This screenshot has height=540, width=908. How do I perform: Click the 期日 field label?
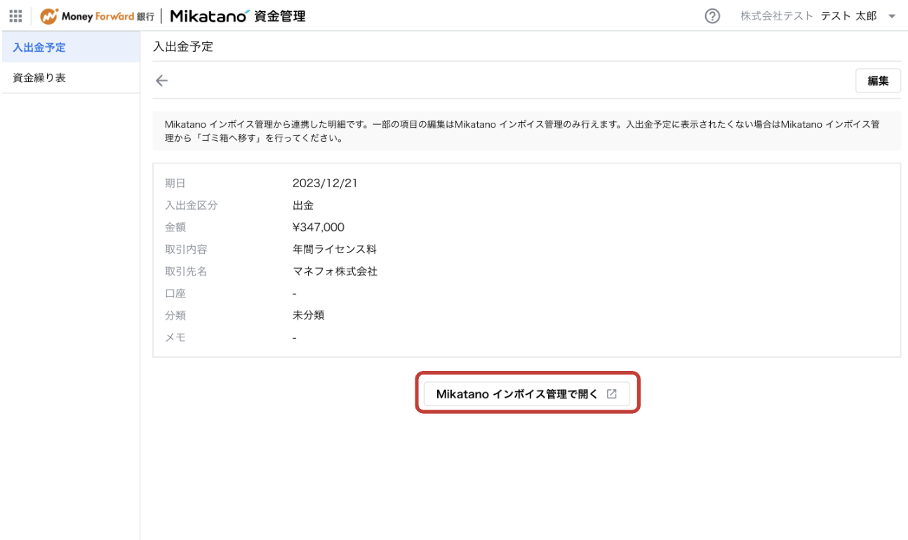175,184
